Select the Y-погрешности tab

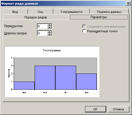click(71, 12)
